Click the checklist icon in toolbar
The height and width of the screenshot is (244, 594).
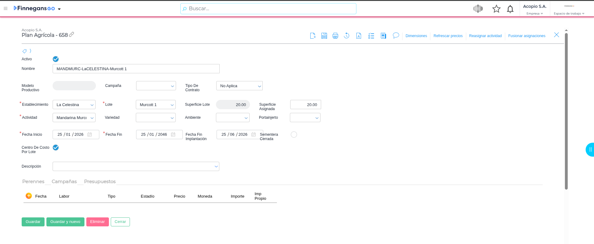pyautogui.click(x=371, y=36)
